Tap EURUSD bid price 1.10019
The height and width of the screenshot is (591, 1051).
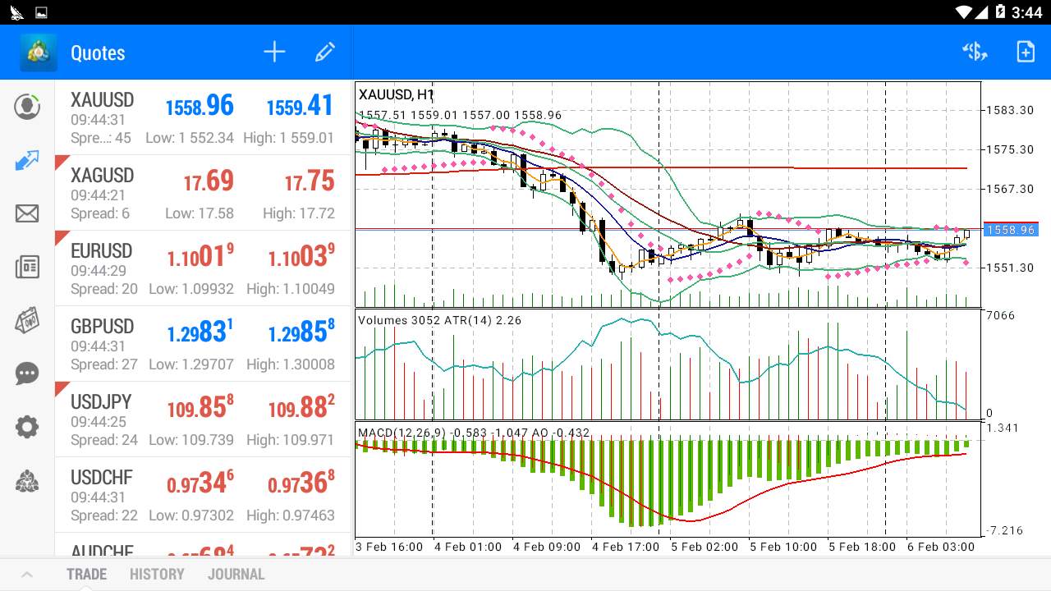200,256
